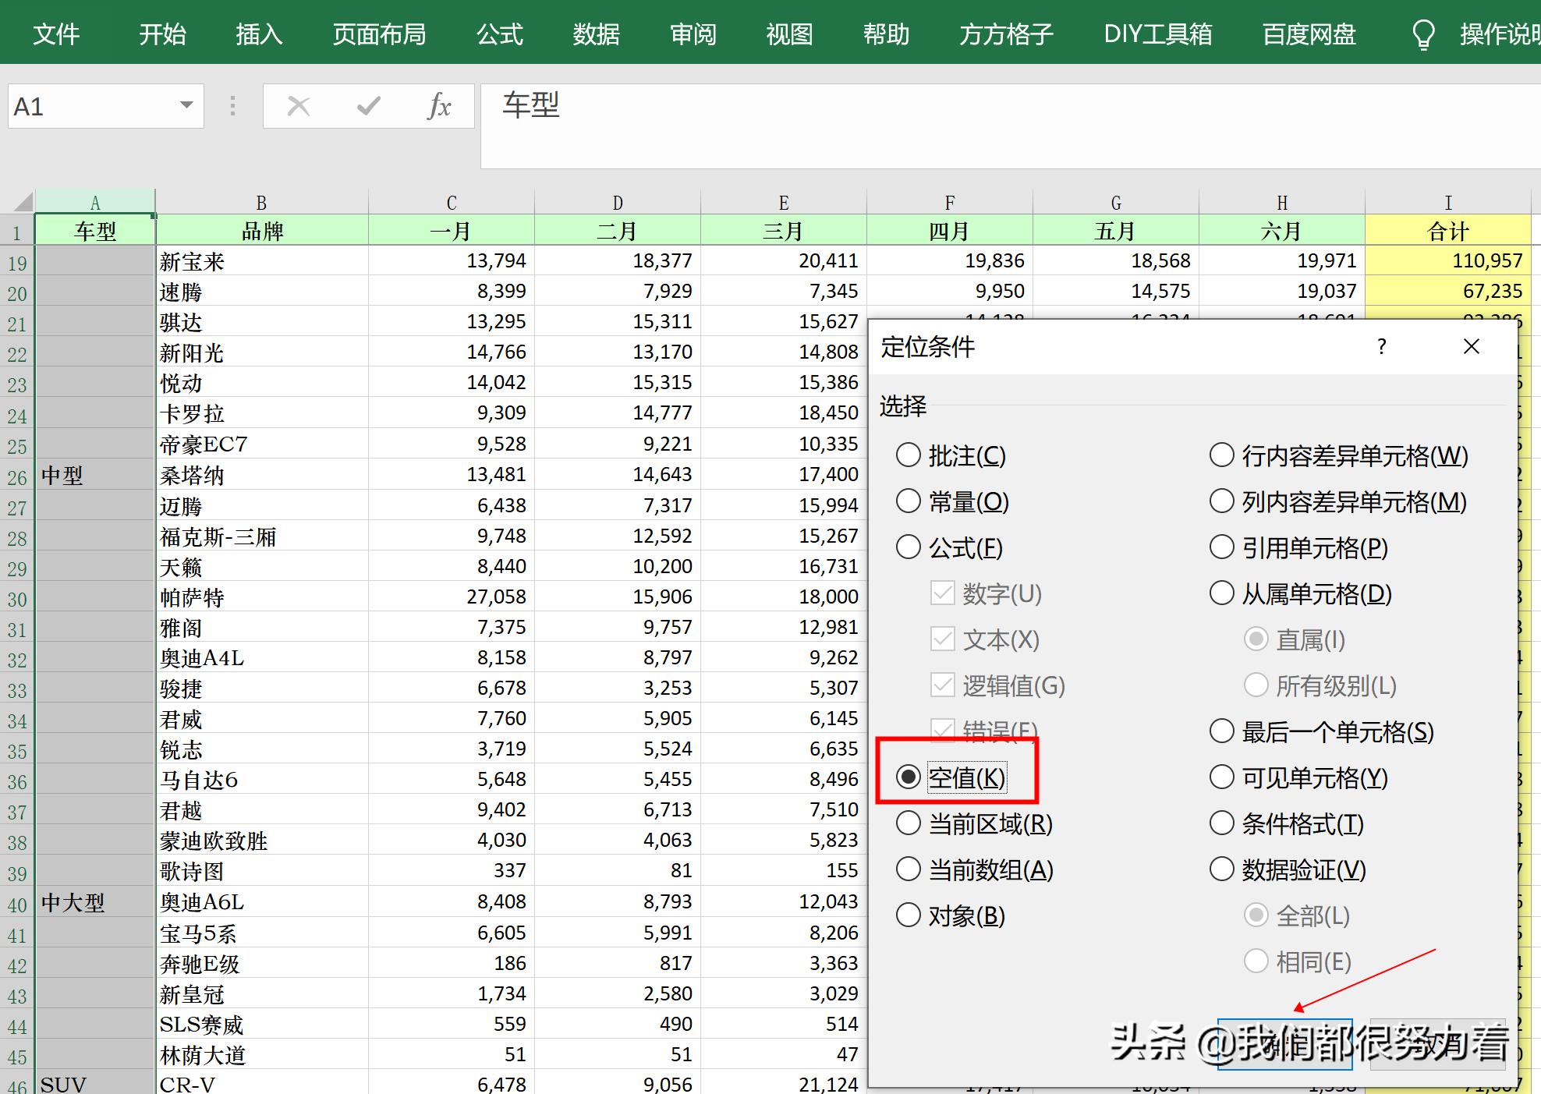The image size is (1541, 1094).
Task: Select the 可见单元格(Y) radio button
Action: pos(1222,777)
